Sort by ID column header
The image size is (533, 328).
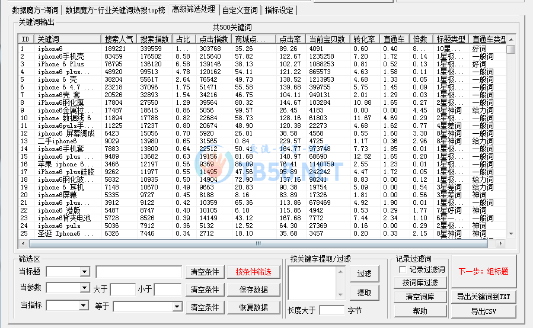point(26,39)
